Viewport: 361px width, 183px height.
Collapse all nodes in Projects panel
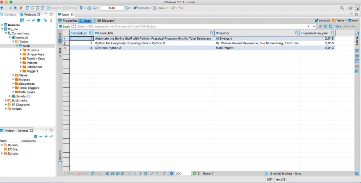click(29, 20)
